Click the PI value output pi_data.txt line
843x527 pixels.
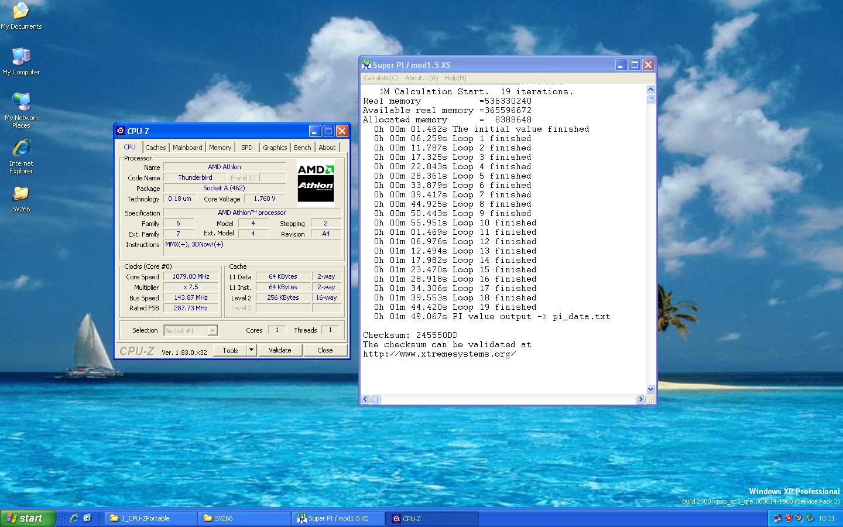click(x=492, y=316)
